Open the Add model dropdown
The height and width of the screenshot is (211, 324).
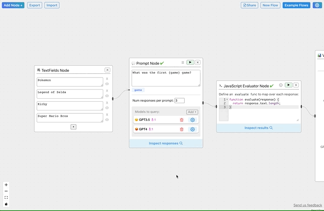pyautogui.click(x=192, y=112)
